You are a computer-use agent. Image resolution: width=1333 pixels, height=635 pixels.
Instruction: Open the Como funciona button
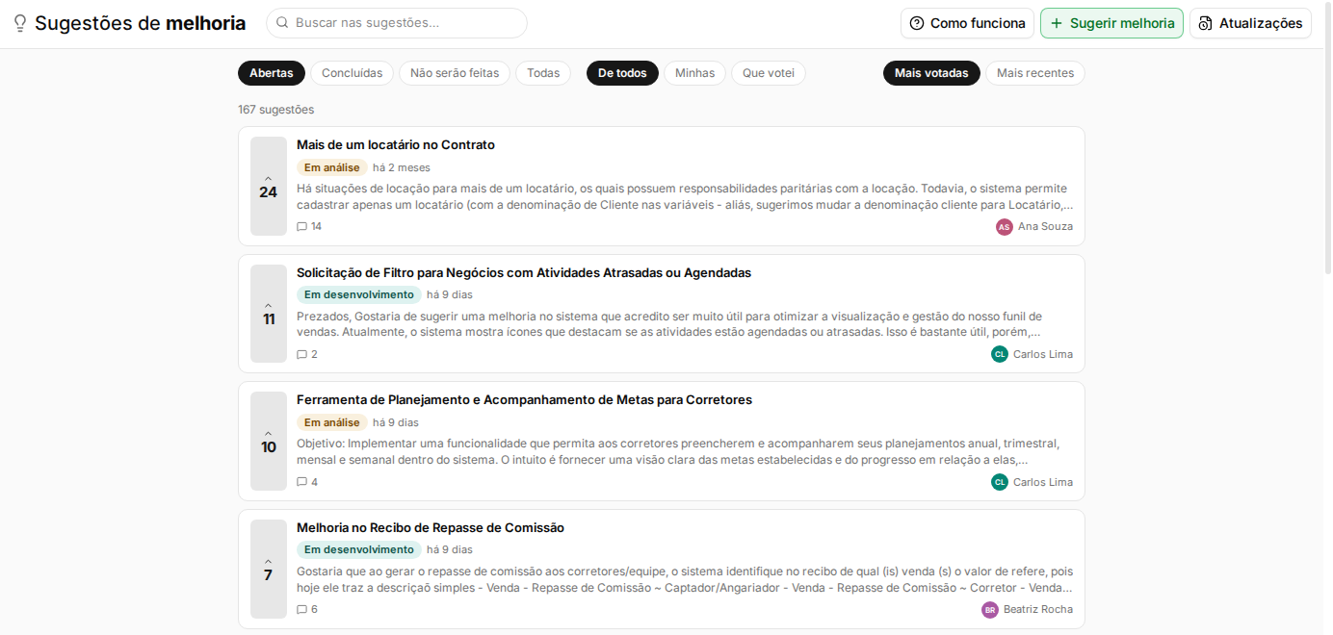967,23
